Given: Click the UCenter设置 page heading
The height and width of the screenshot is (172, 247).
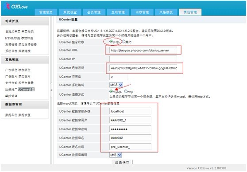Looking at the screenshot, I should 68,20.
